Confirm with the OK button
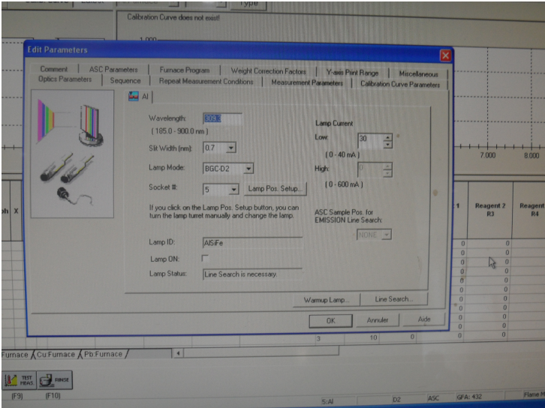The image size is (545, 408). [x=330, y=320]
